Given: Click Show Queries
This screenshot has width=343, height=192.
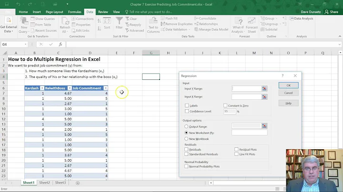Looking at the screenshot, I should 43,19.
